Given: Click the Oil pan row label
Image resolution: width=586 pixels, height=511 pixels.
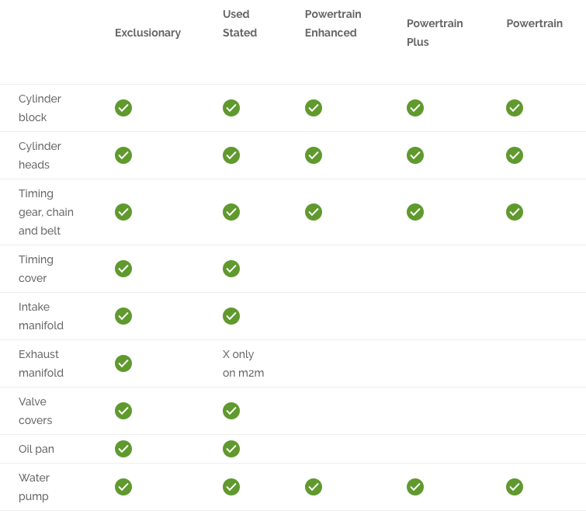Looking at the screenshot, I should [36, 449].
